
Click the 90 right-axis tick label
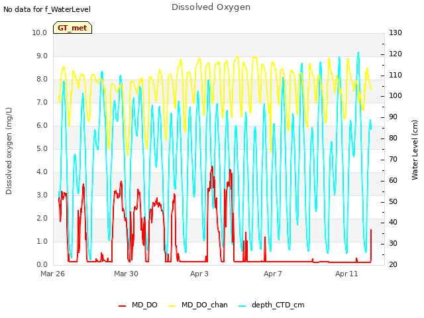393,117
